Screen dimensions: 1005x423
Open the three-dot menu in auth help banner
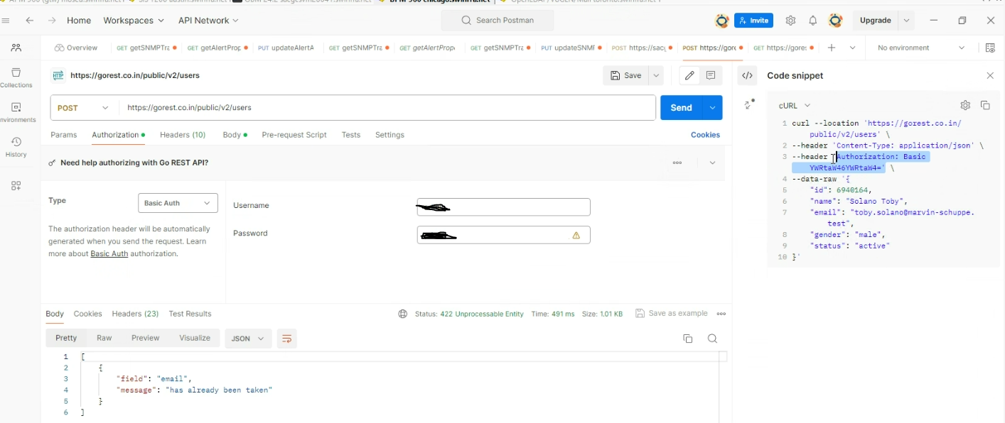pos(677,163)
